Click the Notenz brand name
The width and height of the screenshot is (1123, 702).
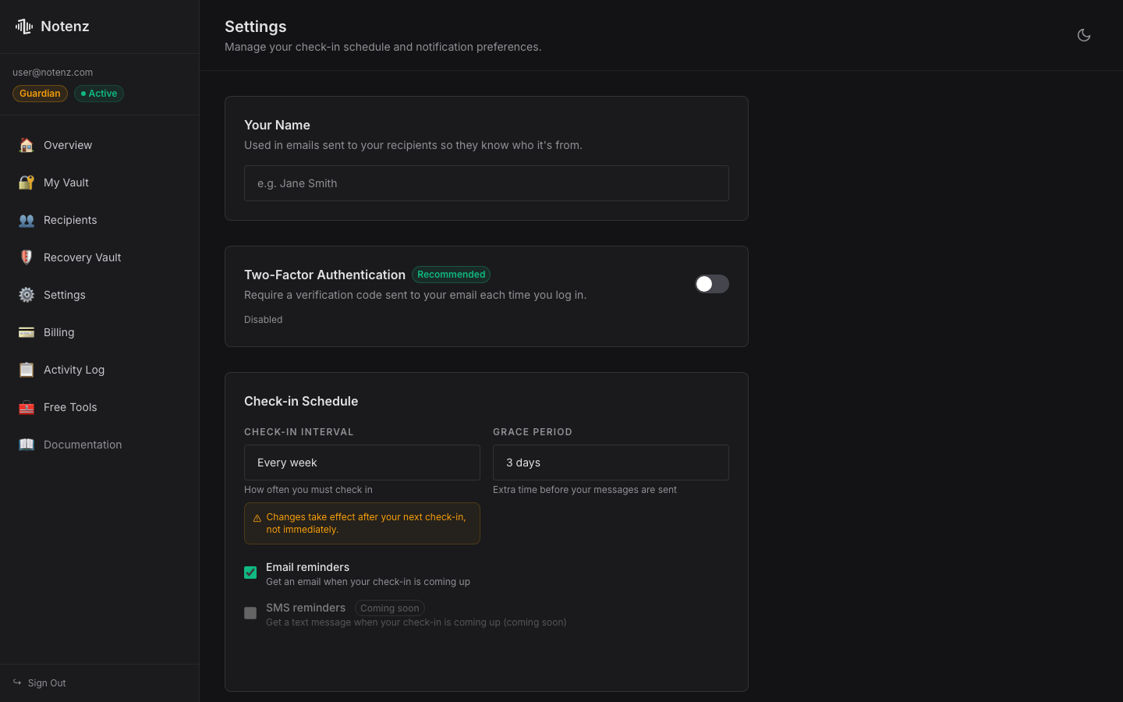tap(65, 27)
